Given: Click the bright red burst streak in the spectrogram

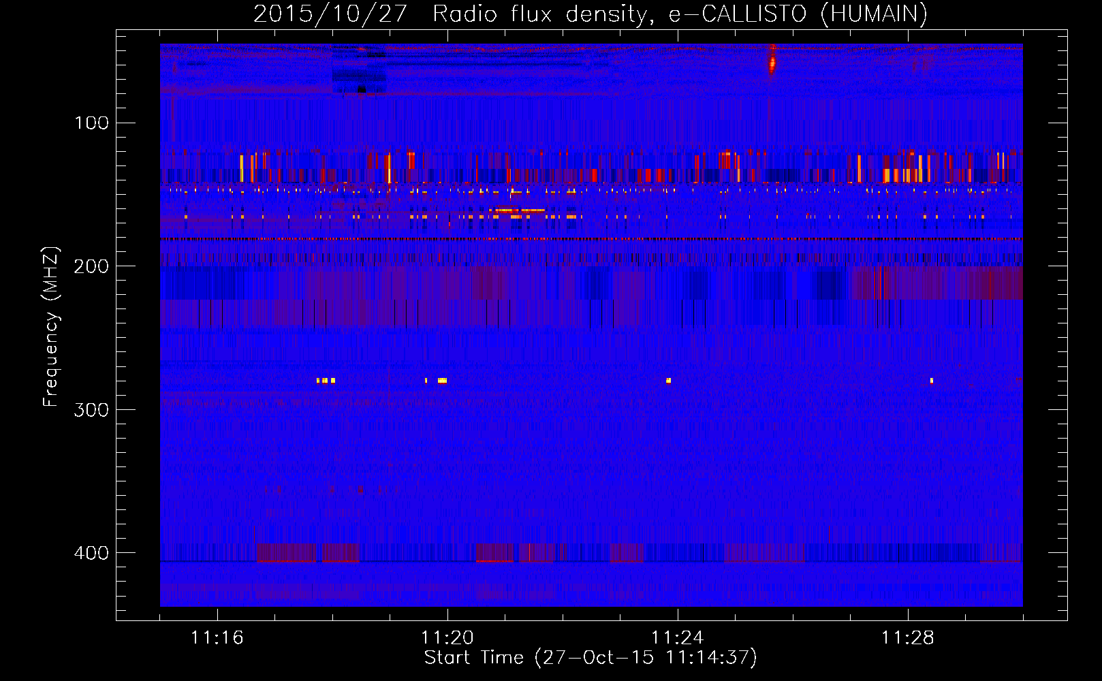Looking at the screenshot, I should (772, 61).
